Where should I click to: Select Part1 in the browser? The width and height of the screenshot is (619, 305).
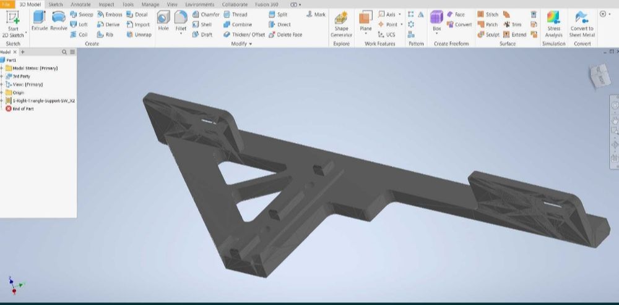pyautogui.click(x=8, y=61)
